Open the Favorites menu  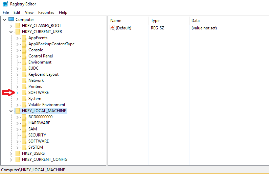coord(46,13)
